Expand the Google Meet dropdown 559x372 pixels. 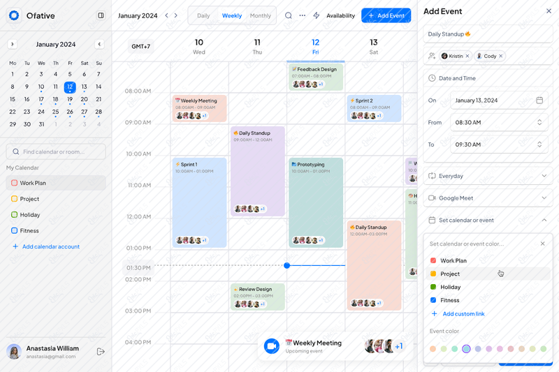point(544,198)
